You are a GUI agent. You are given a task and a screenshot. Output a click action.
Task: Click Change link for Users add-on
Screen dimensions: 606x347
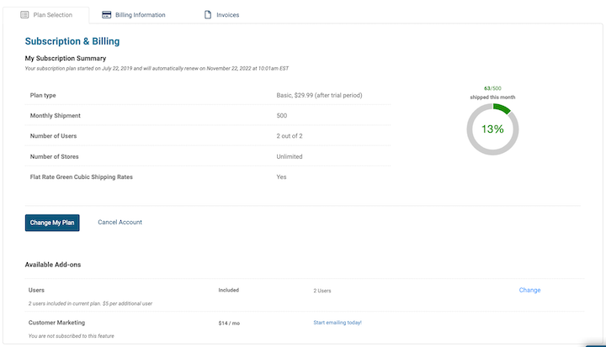coord(529,290)
